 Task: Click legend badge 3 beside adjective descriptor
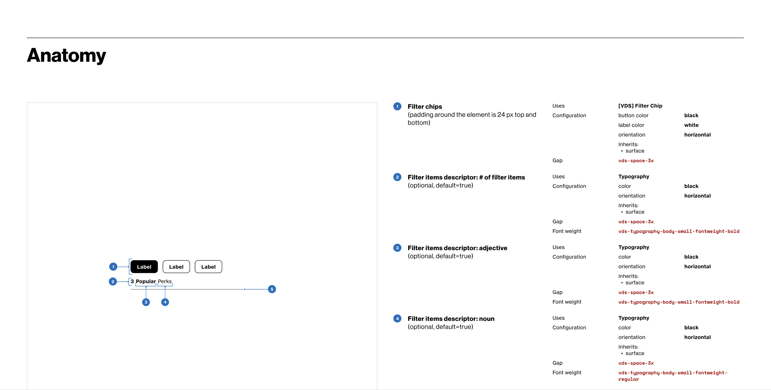tap(397, 248)
